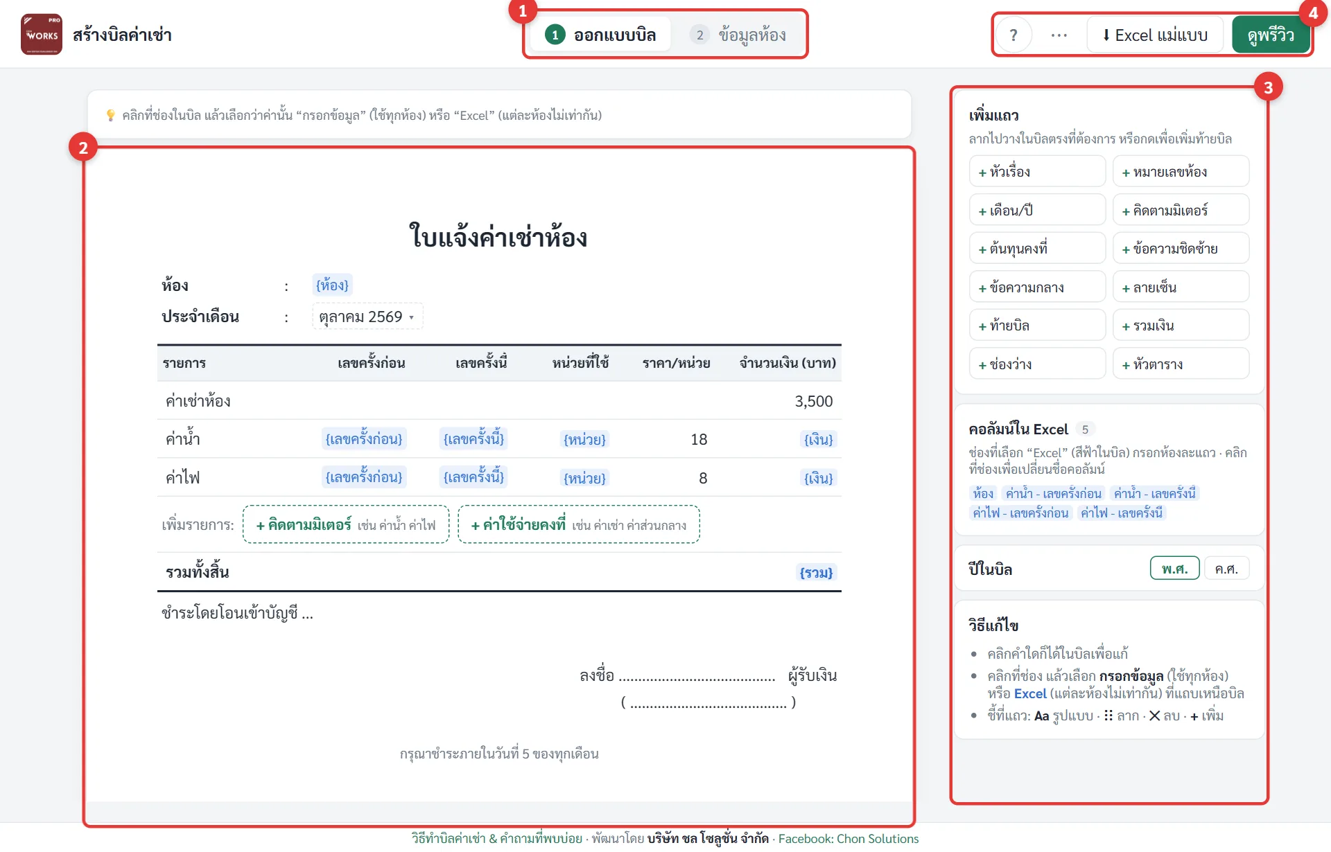Add a ข้อความชิดซ้าย row
1331x852 pixels.
coord(1181,249)
